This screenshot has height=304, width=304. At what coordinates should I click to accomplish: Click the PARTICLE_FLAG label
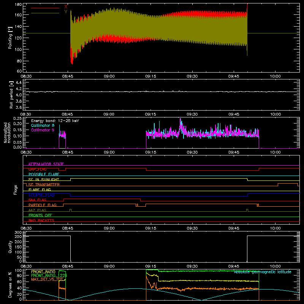point(43,205)
